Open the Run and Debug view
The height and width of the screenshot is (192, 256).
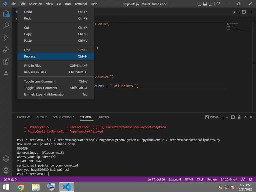pos(6,49)
